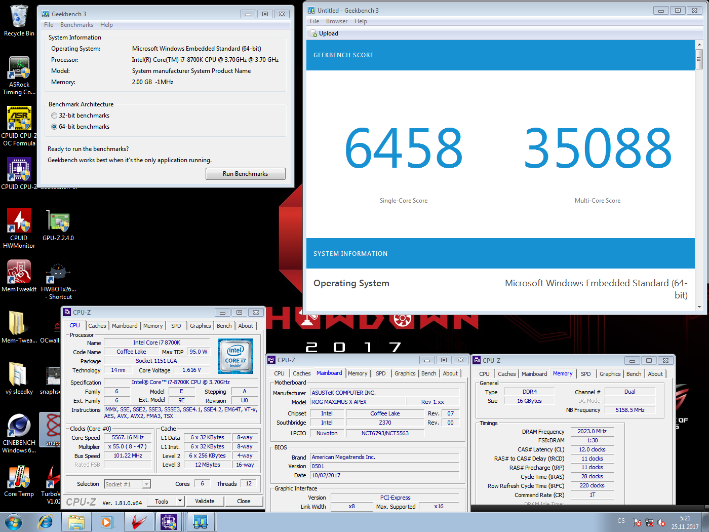Click the Core Voltage value 1.616 V
The image size is (709, 532).
tap(191, 370)
